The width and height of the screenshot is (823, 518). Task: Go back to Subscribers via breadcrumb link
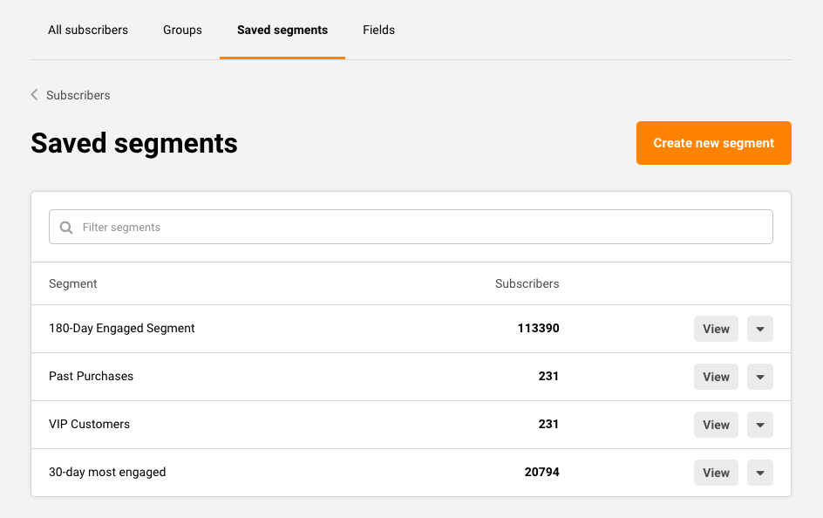click(x=77, y=95)
